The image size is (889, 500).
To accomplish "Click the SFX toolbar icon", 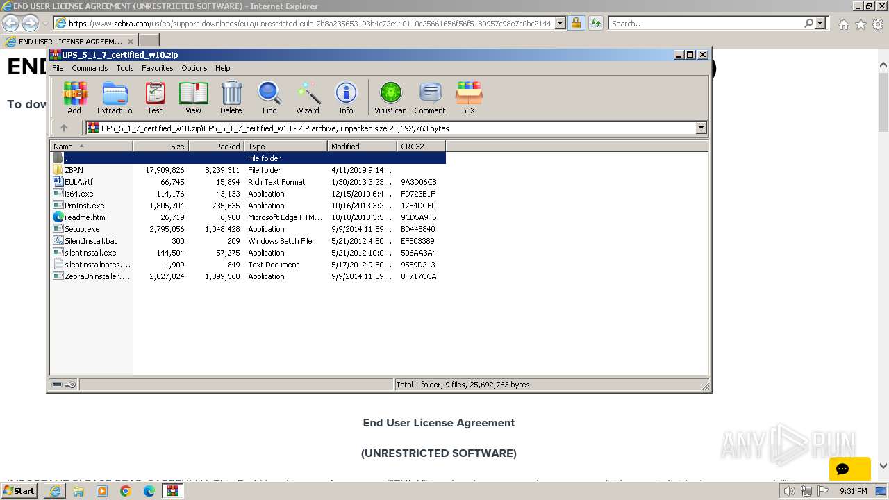I will coord(469,97).
